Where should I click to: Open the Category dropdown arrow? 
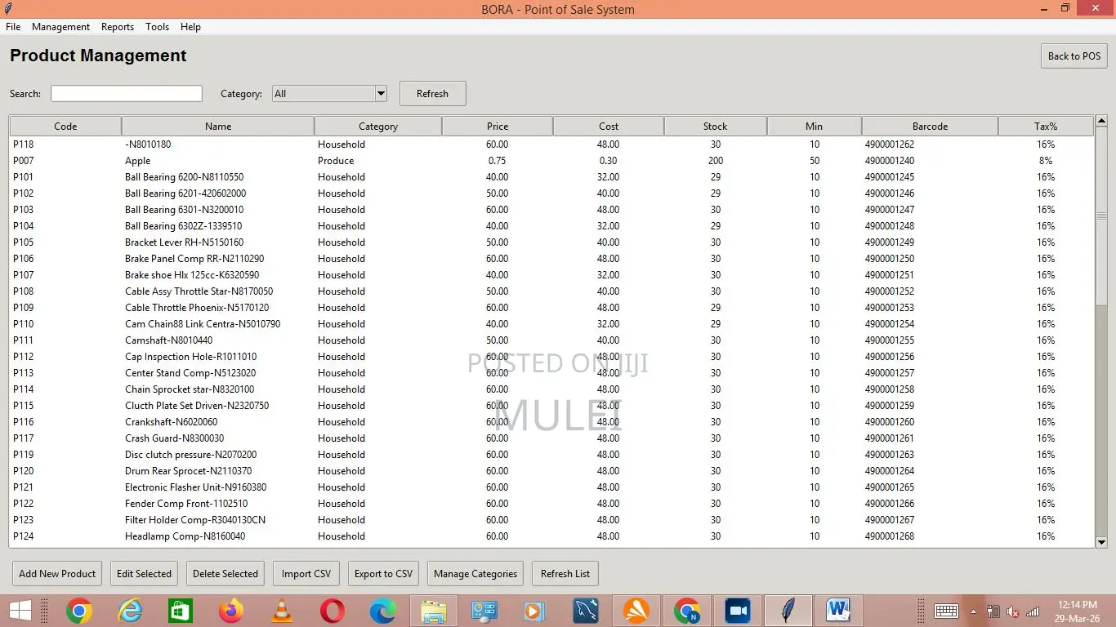(380, 94)
